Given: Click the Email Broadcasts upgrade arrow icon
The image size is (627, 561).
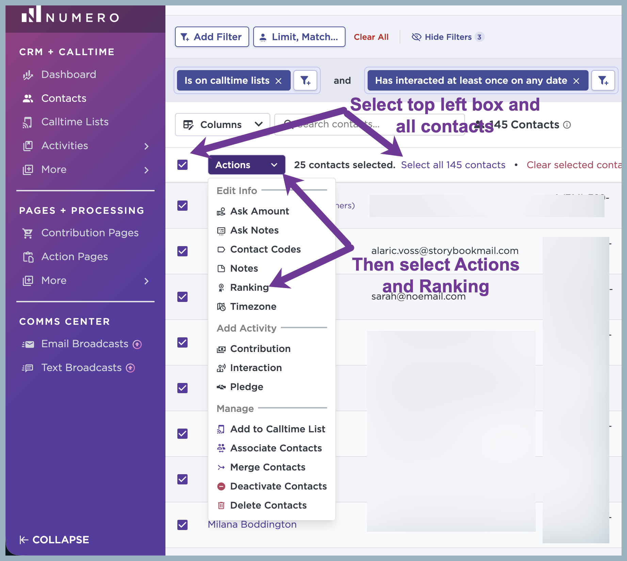Looking at the screenshot, I should point(137,344).
